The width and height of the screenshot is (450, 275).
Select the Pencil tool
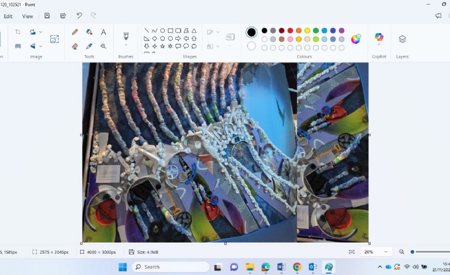pos(75,32)
